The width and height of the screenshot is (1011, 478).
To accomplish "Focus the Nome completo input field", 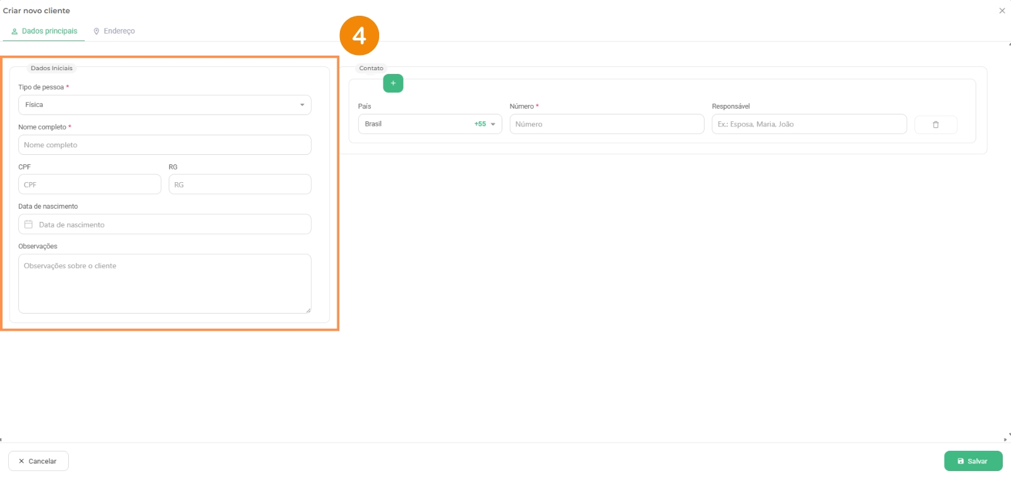I will [164, 145].
